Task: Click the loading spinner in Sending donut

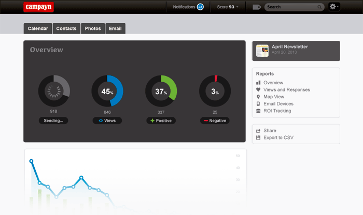Action: pos(54,91)
